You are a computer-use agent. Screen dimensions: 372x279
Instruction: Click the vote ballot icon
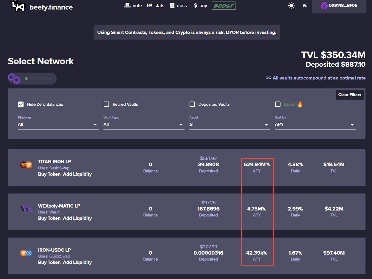coord(127,5)
